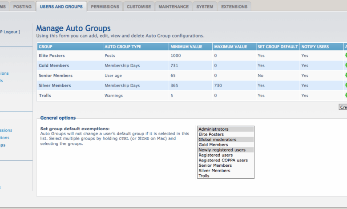
Task: Click the Logout link
Action: pos(11,32)
